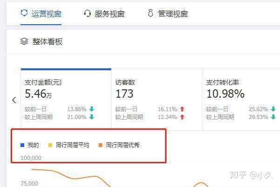Click the down arrow beside 29.53%
Image resolution: width=280 pixels, height=187 pixels.
(273, 117)
